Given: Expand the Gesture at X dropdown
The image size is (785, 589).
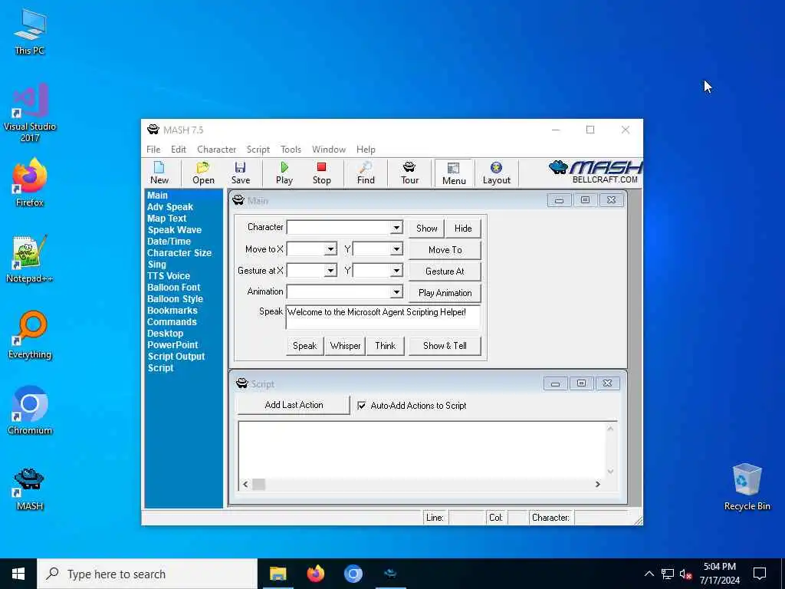Looking at the screenshot, I should [330, 271].
